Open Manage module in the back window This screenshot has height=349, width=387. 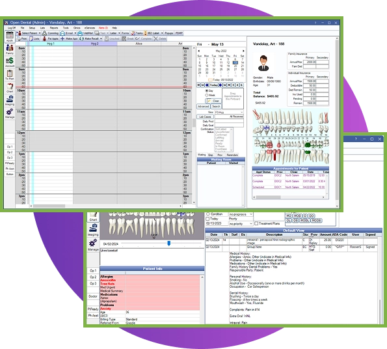click(93, 245)
